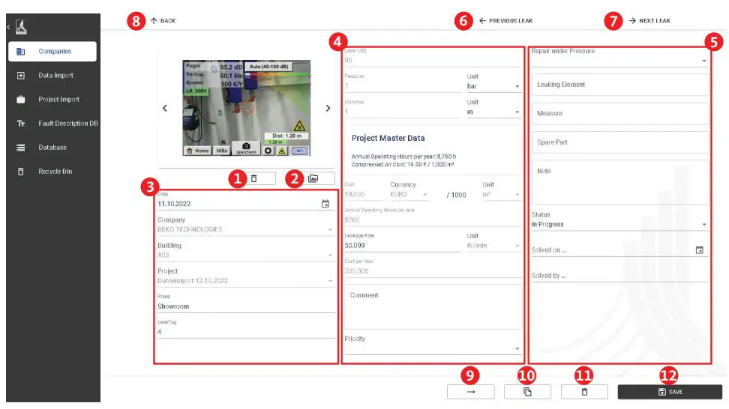Viewport: 729px width, 409px height.
Task: Click the leak photo thumbnail
Action: point(247,108)
